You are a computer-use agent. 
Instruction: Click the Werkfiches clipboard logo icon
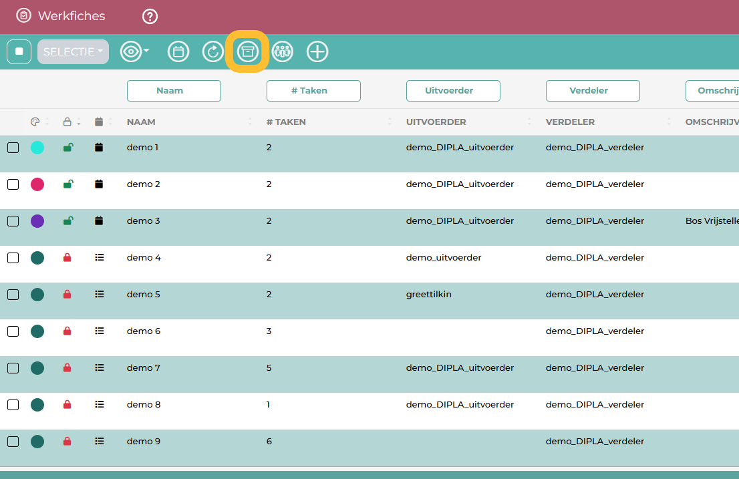(23, 15)
